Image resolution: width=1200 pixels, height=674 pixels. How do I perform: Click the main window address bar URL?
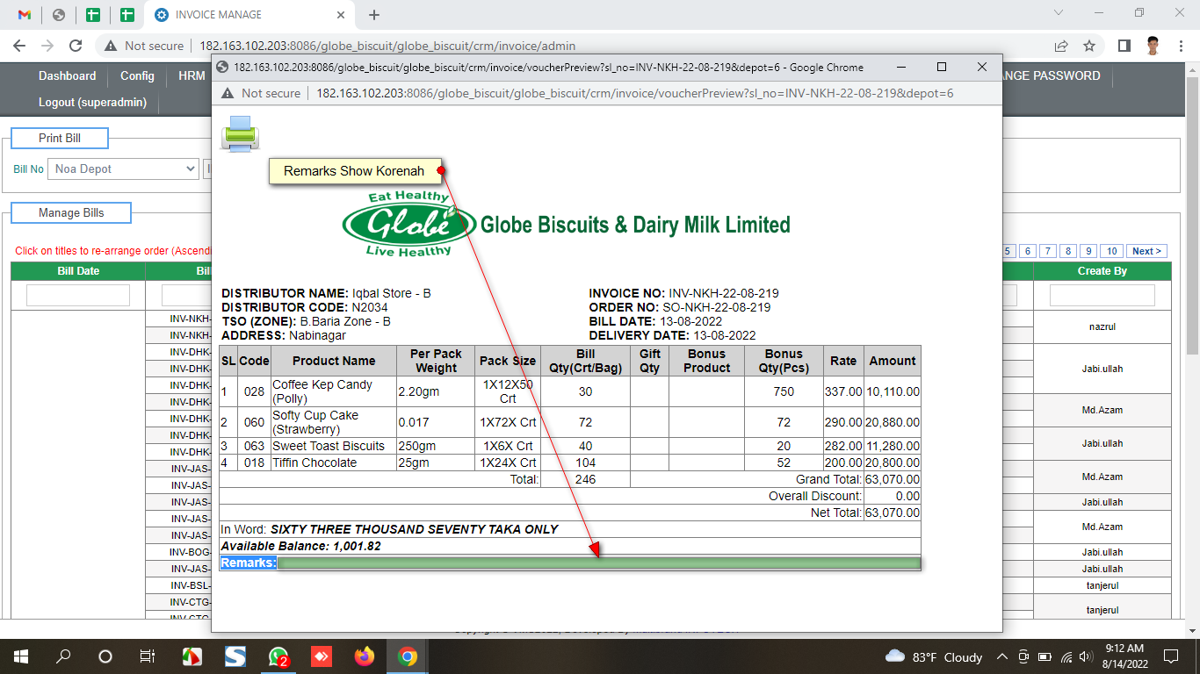387,46
